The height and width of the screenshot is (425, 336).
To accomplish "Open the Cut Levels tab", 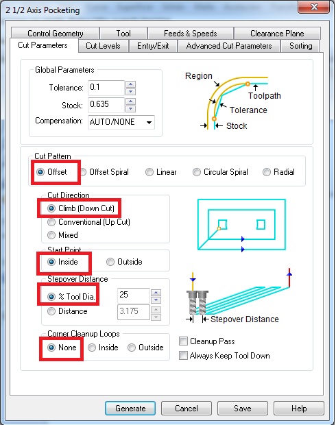I will pyautogui.click(x=103, y=46).
